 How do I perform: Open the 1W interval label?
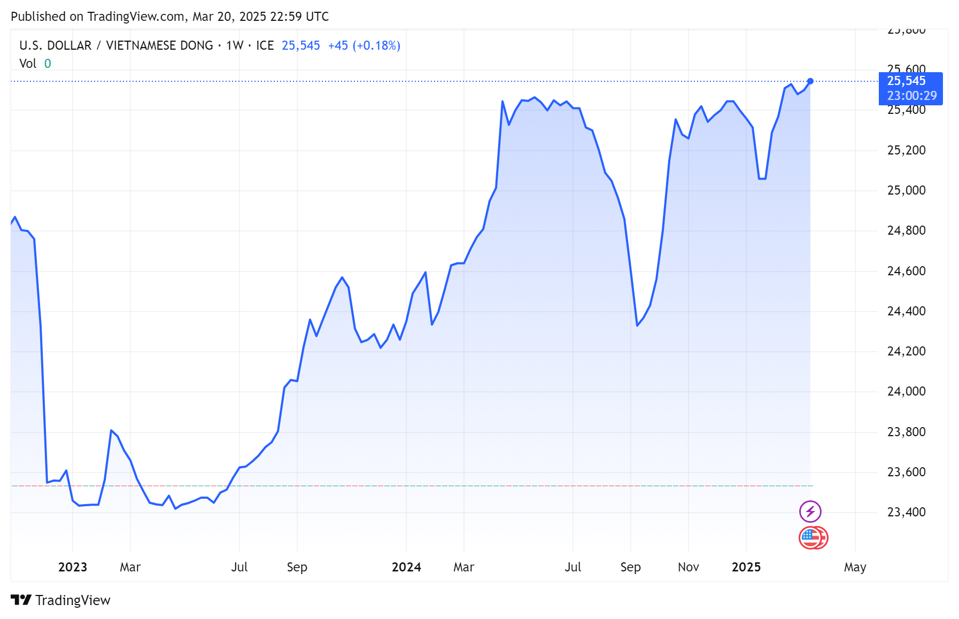[x=235, y=45]
